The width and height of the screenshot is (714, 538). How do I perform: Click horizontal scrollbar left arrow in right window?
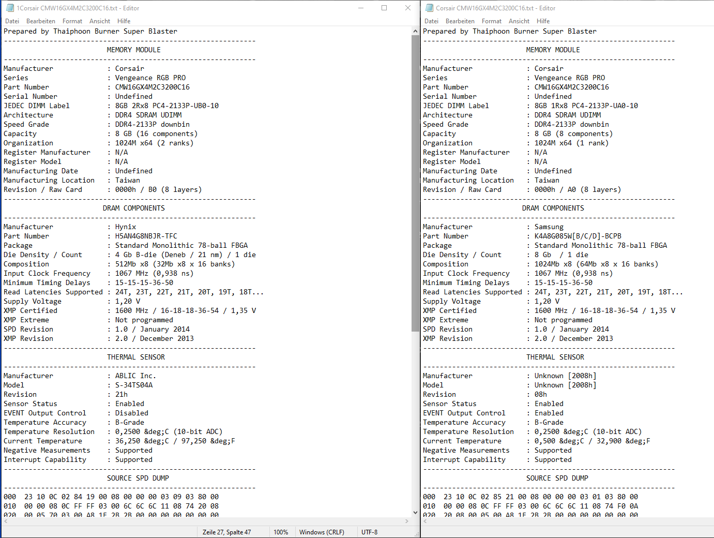tap(424, 521)
